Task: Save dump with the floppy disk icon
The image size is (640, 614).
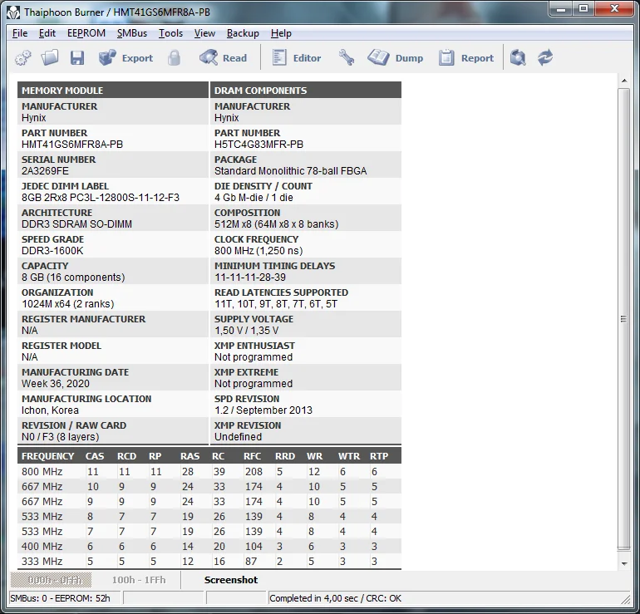Action: point(77,58)
